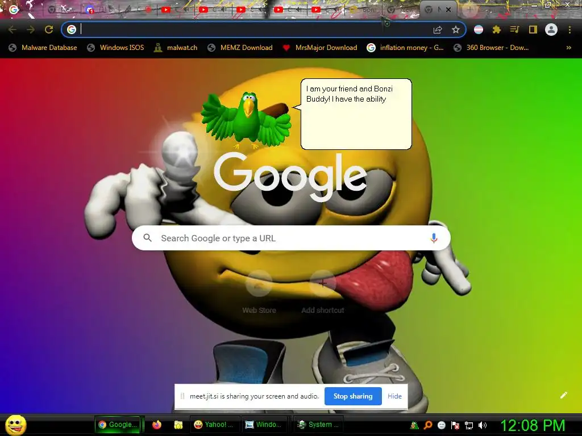Open the malwat.ch bookmark

click(x=176, y=48)
